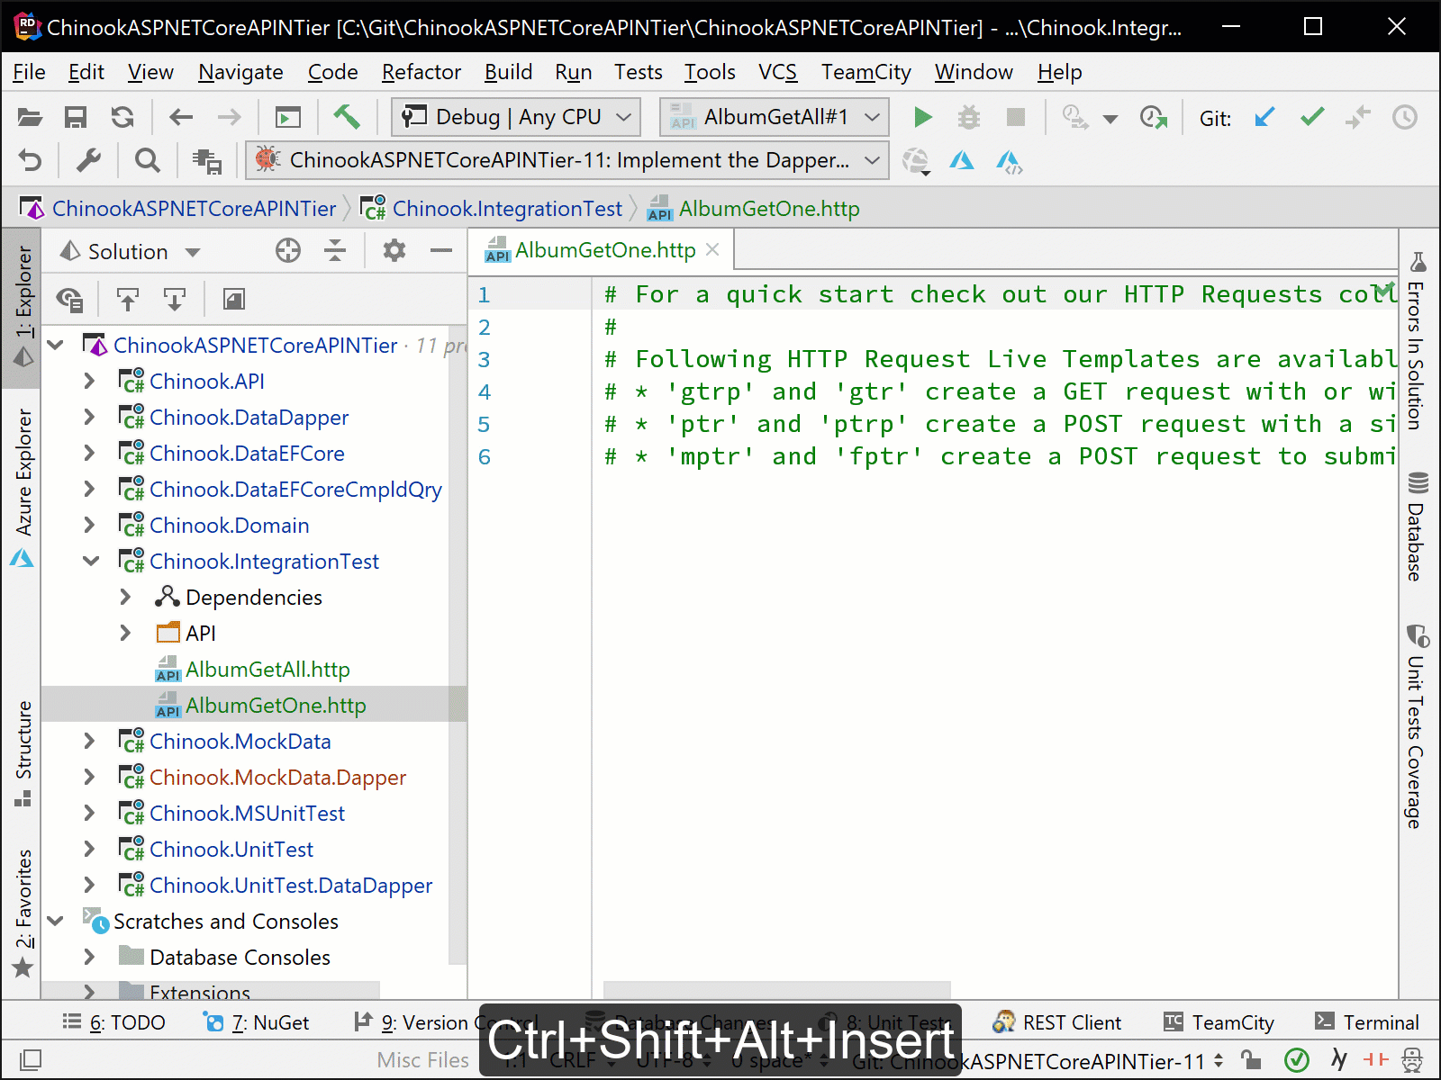The width and height of the screenshot is (1441, 1080).
Task: Run the AlbumGetAll#1 configuration
Action: point(922,117)
